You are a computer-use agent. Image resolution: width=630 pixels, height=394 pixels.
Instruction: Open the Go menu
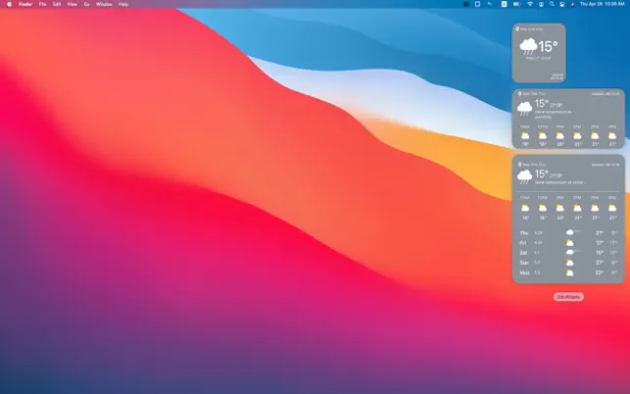click(x=86, y=4)
